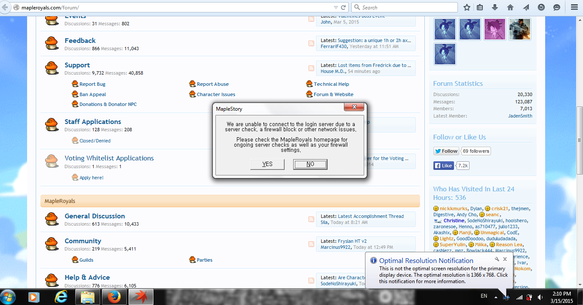Viewport: 583px width, 305px height.
Task: Click the RSS feed icon for Feedback
Action: point(311,43)
